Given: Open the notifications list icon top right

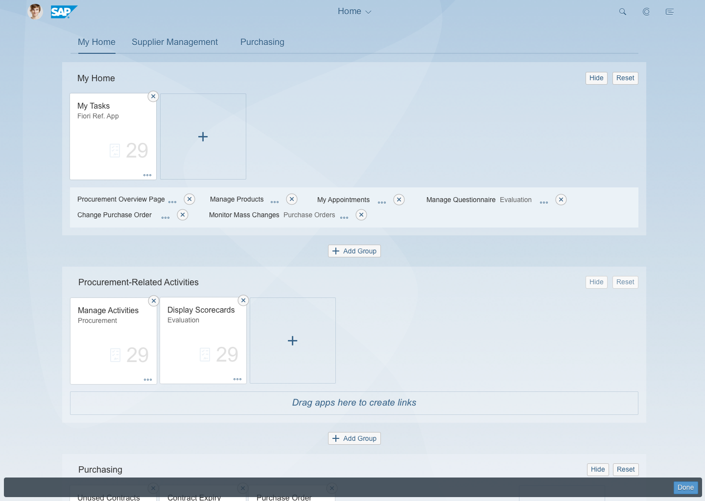Looking at the screenshot, I should (670, 11).
